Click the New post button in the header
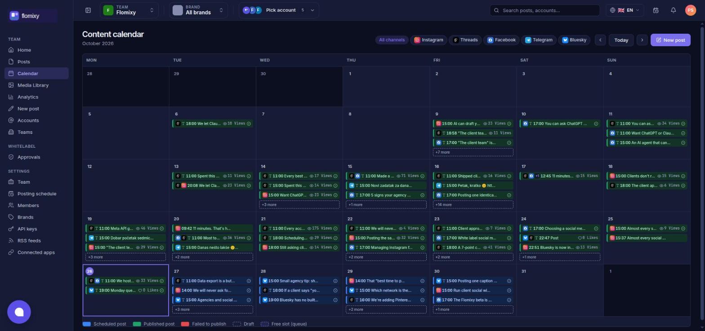 point(670,40)
